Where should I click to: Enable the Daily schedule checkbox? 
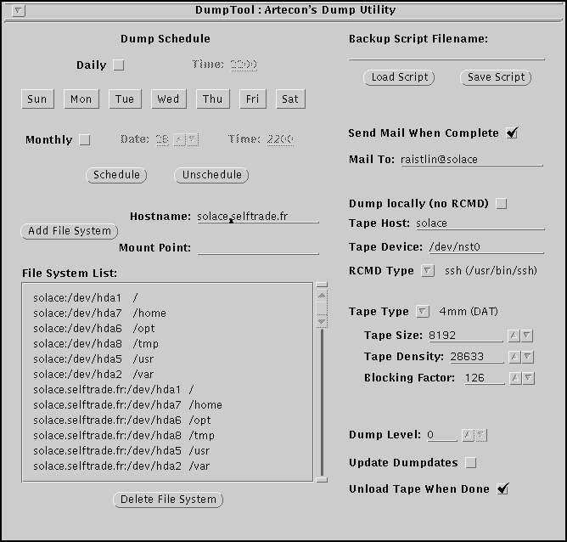119,65
